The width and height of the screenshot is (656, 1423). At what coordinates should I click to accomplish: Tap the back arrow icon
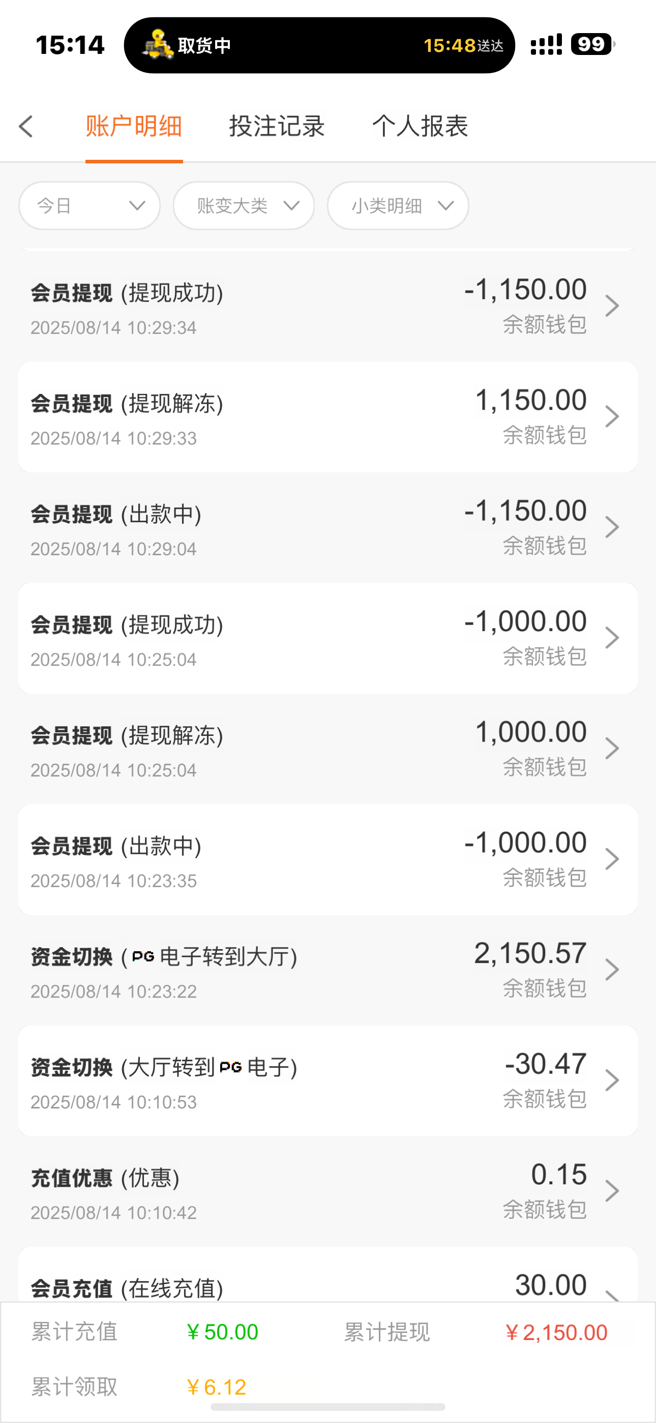[26, 127]
